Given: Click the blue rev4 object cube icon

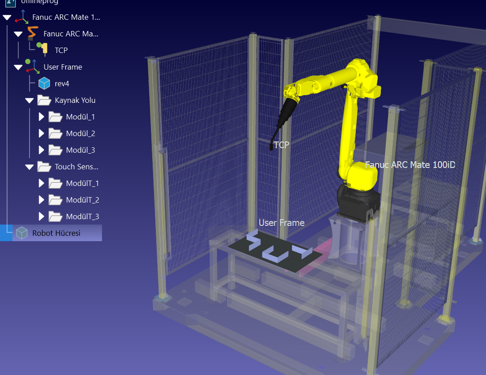Looking at the screenshot, I should coord(44,84).
